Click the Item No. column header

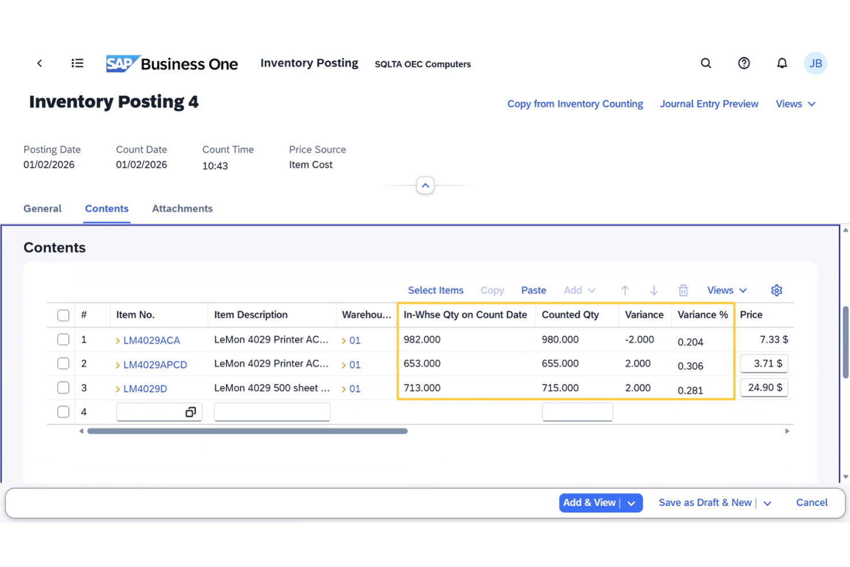point(135,315)
